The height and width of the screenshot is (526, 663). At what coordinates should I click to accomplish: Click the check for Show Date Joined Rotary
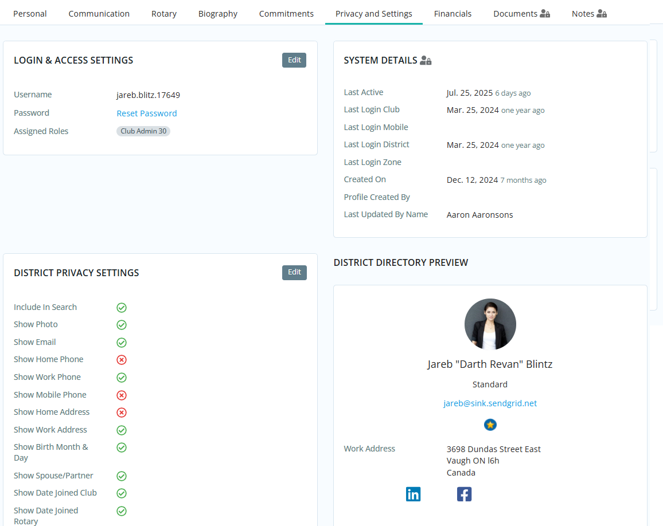[122, 511]
